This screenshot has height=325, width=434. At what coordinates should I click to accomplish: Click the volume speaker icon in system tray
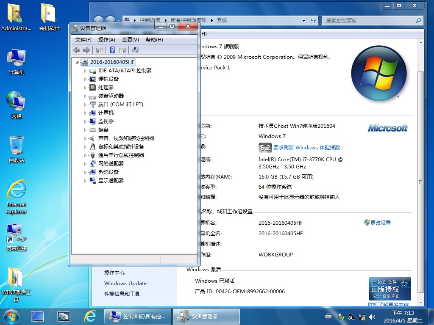pos(372,317)
